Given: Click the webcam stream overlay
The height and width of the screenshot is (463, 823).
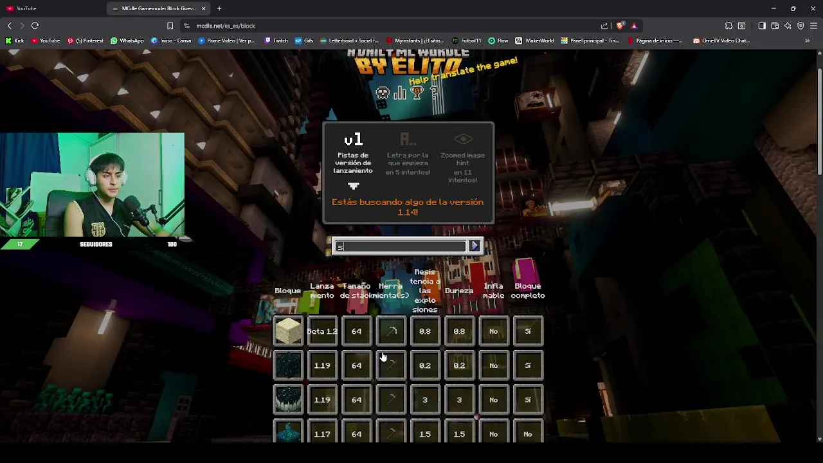Looking at the screenshot, I should click(x=93, y=185).
